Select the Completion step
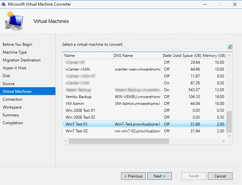 click(13, 123)
